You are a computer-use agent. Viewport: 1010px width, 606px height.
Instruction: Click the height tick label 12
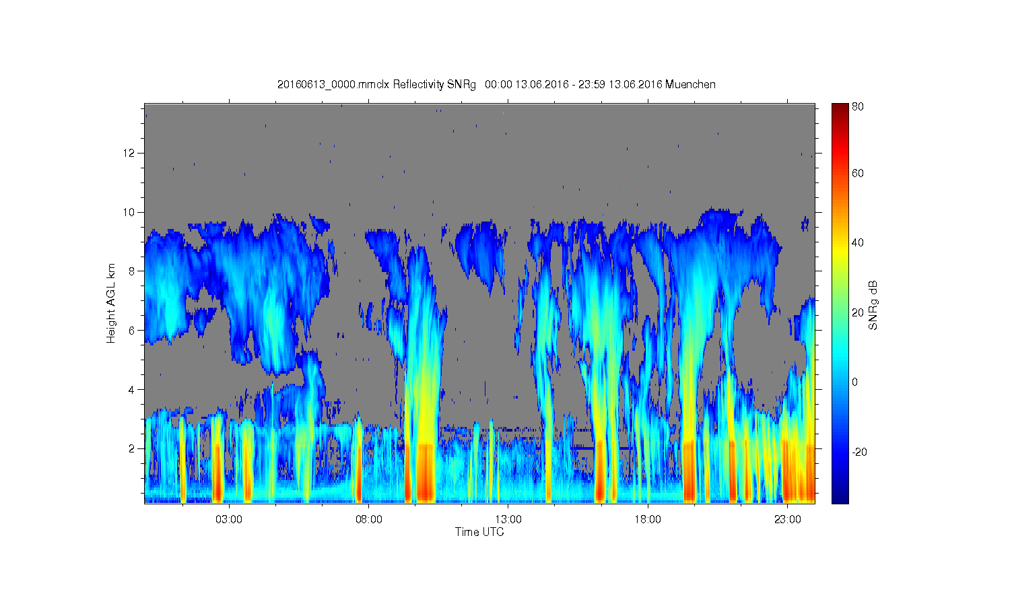(129, 153)
